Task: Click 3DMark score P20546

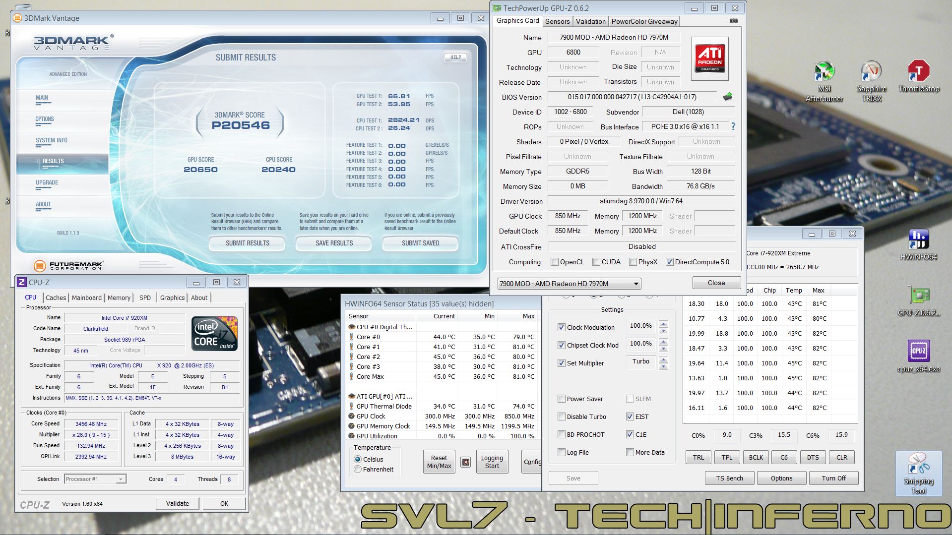Action: (x=241, y=125)
